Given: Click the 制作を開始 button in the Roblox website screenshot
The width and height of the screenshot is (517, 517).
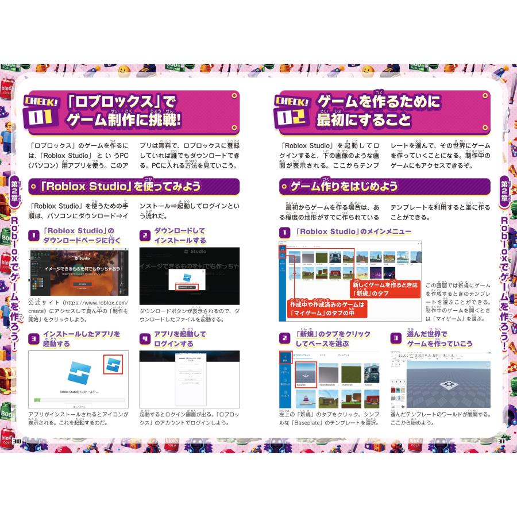Looking at the screenshot, I should [82, 284].
